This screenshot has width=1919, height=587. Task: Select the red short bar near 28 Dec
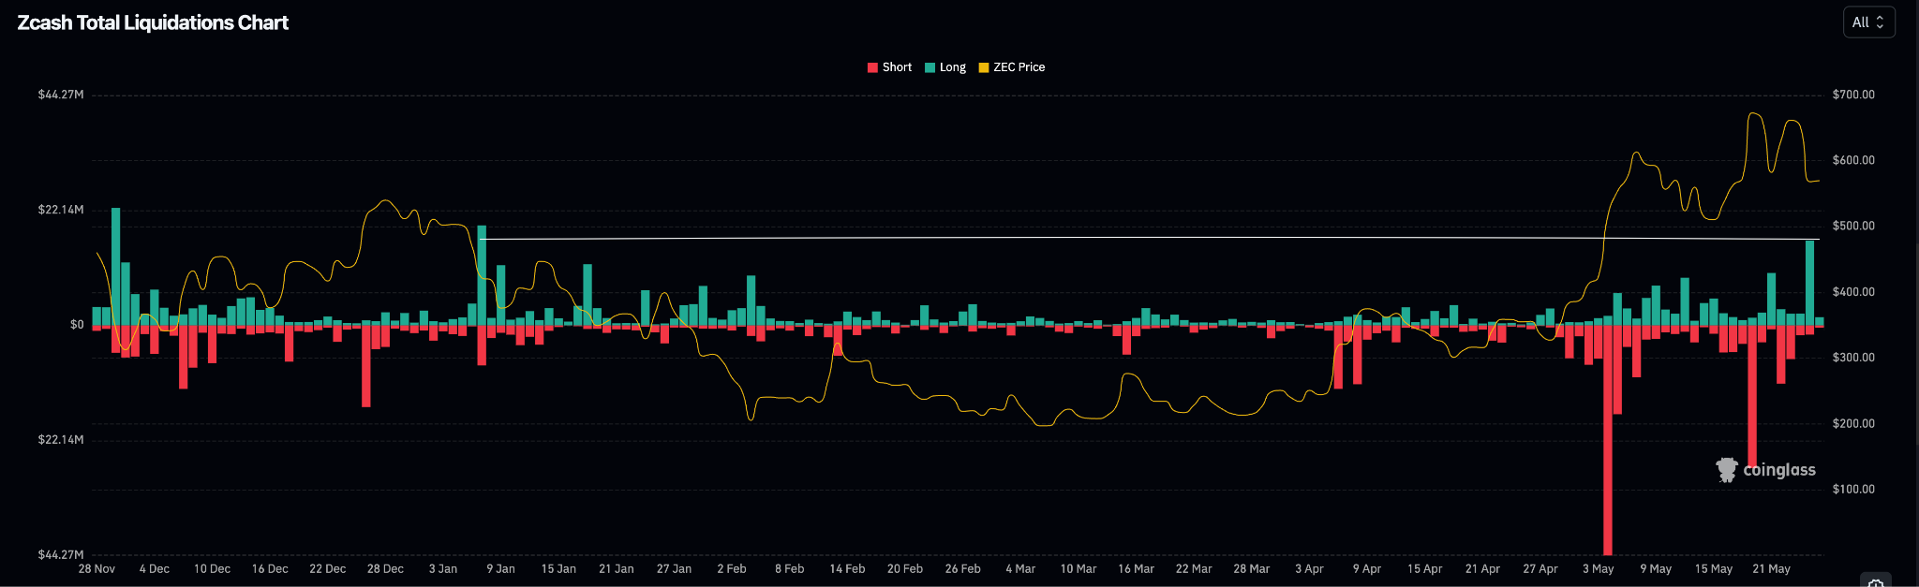[x=366, y=366]
